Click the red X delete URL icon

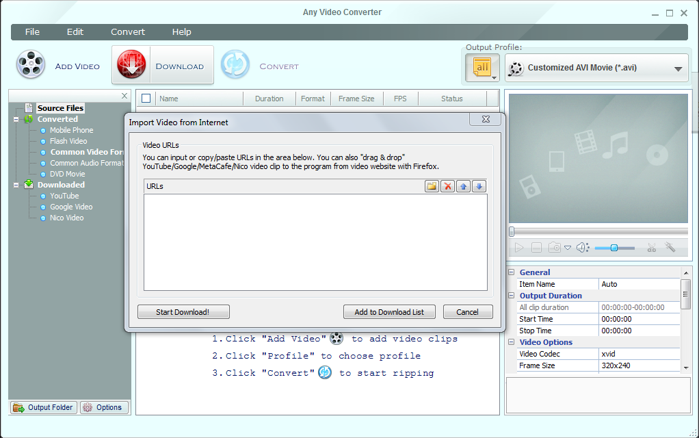click(x=447, y=186)
